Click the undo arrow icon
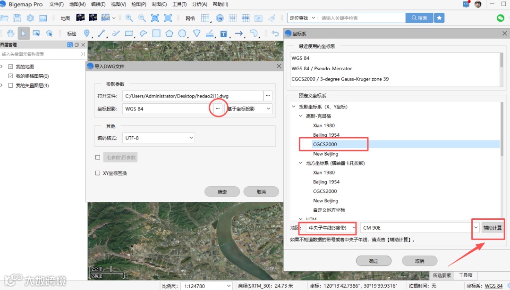Screen dimensions: 510x290 275,33
